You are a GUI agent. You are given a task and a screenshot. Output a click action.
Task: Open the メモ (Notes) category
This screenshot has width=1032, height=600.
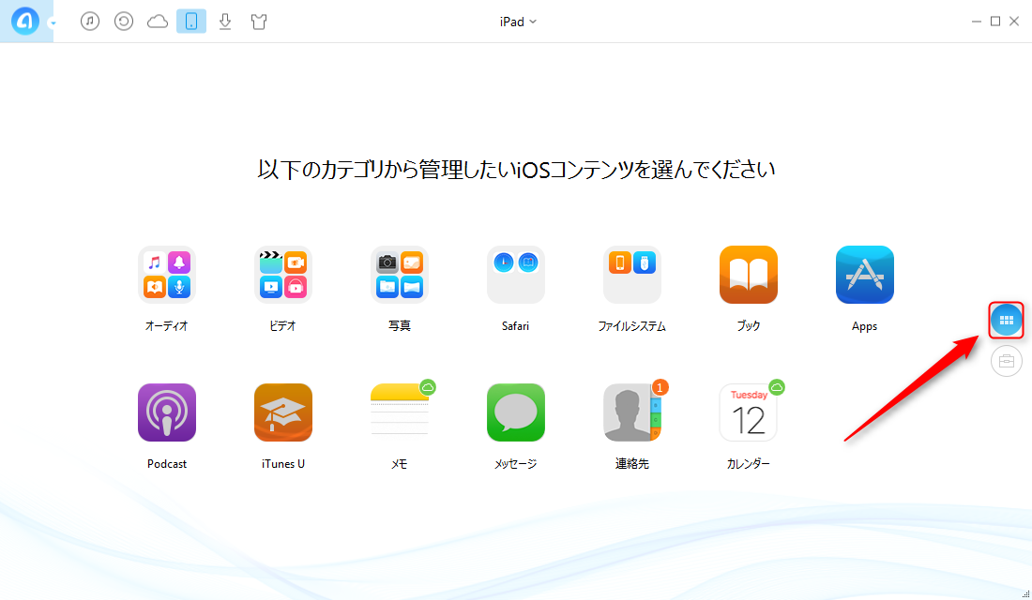point(400,412)
